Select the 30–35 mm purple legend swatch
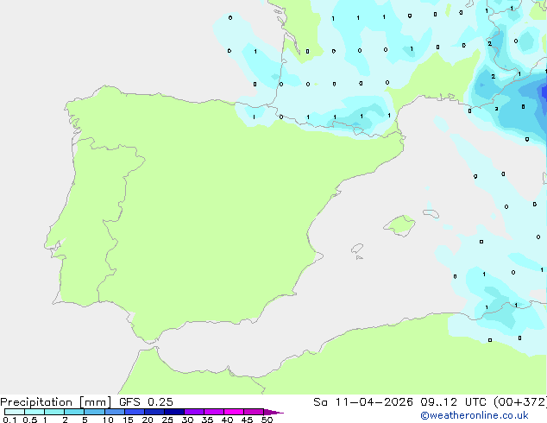The width and height of the screenshot is (547, 423). click(194, 412)
